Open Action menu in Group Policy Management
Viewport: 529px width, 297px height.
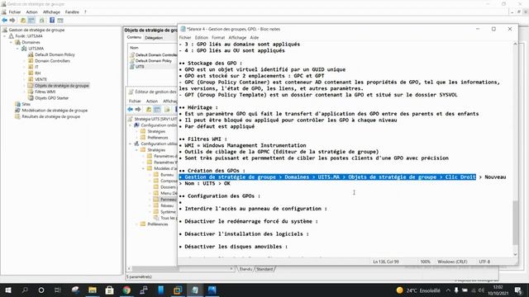[x=31, y=12]
